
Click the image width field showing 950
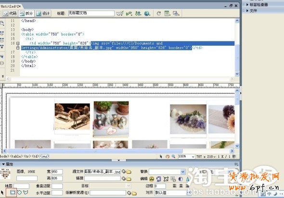click(x=57, y=172)
